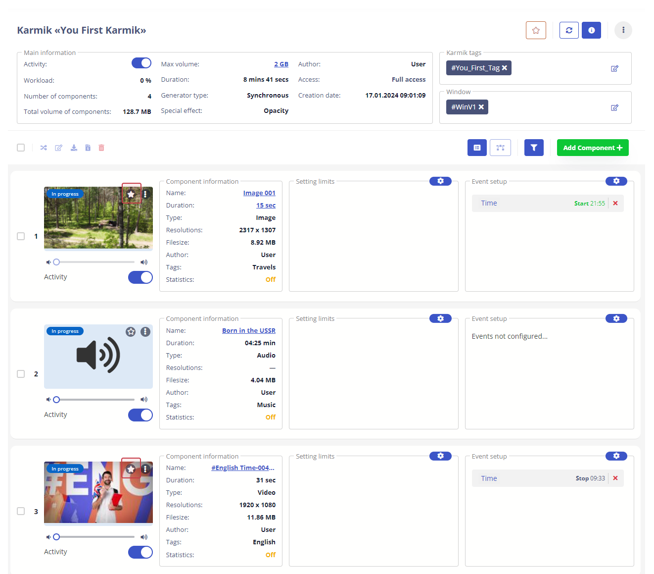Click the red delete trash icon

[101, 148]
